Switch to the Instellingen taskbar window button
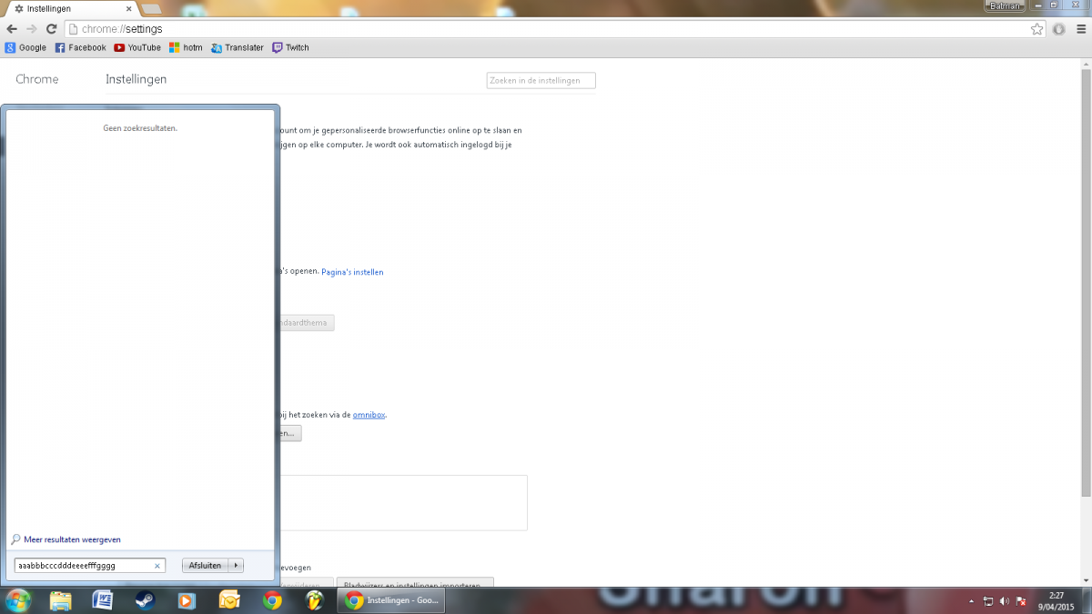This screenshot has width=1092, height=614. (392, 600)
